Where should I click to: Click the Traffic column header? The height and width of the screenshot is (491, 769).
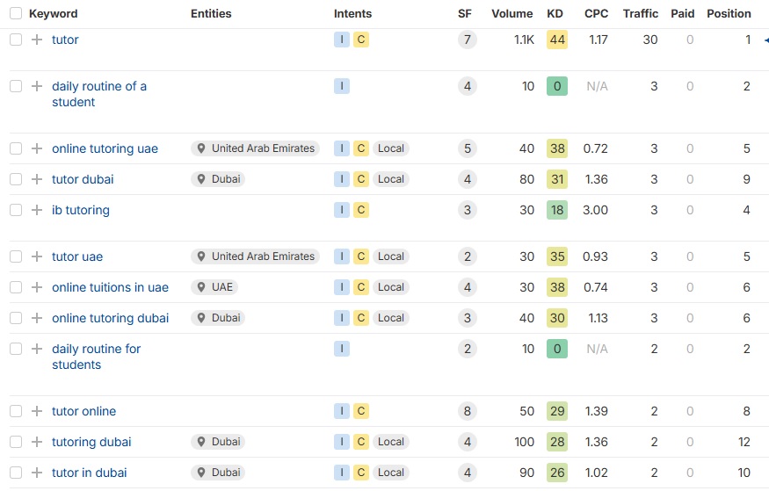[x=640, y=13]
